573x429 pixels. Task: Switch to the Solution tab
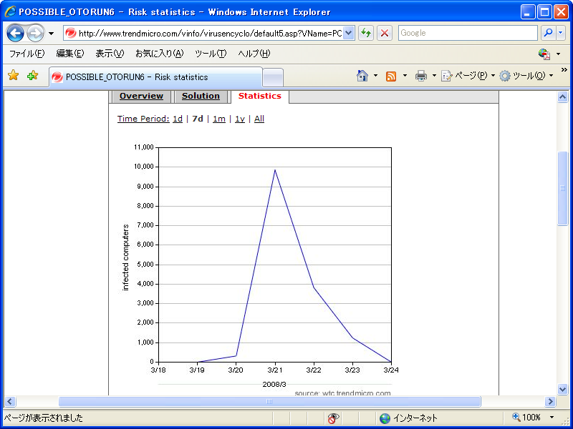201,97
